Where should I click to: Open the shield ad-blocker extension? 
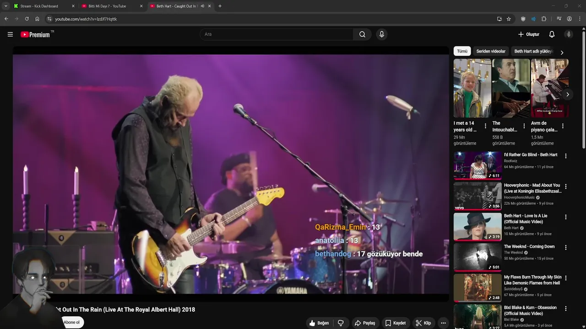tap(523, 19)
